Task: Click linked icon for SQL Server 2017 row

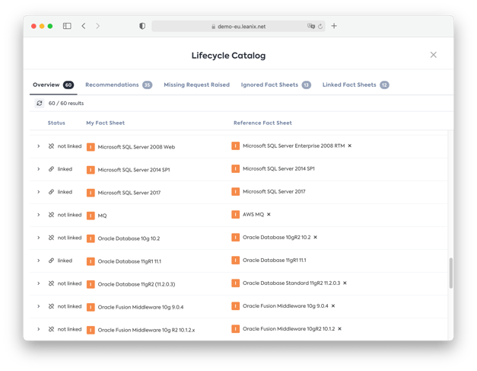Action: click(51, 192)
